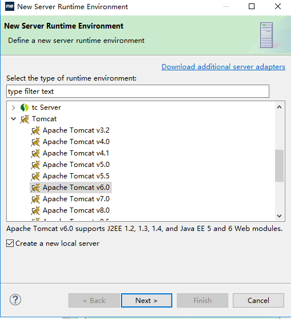Click the scrollbar up arrow in list
Viewport: 291px width, 319px height.
tap(279, 107)
